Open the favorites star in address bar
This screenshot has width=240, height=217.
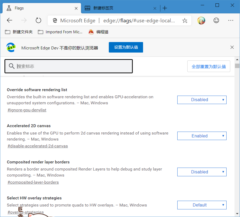[x=185, y=20]
